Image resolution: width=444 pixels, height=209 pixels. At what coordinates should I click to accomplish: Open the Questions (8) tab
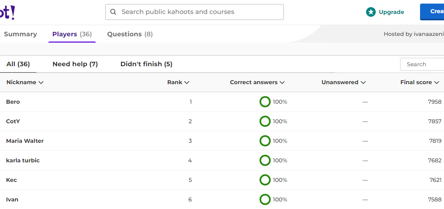[x=130, y=34]
